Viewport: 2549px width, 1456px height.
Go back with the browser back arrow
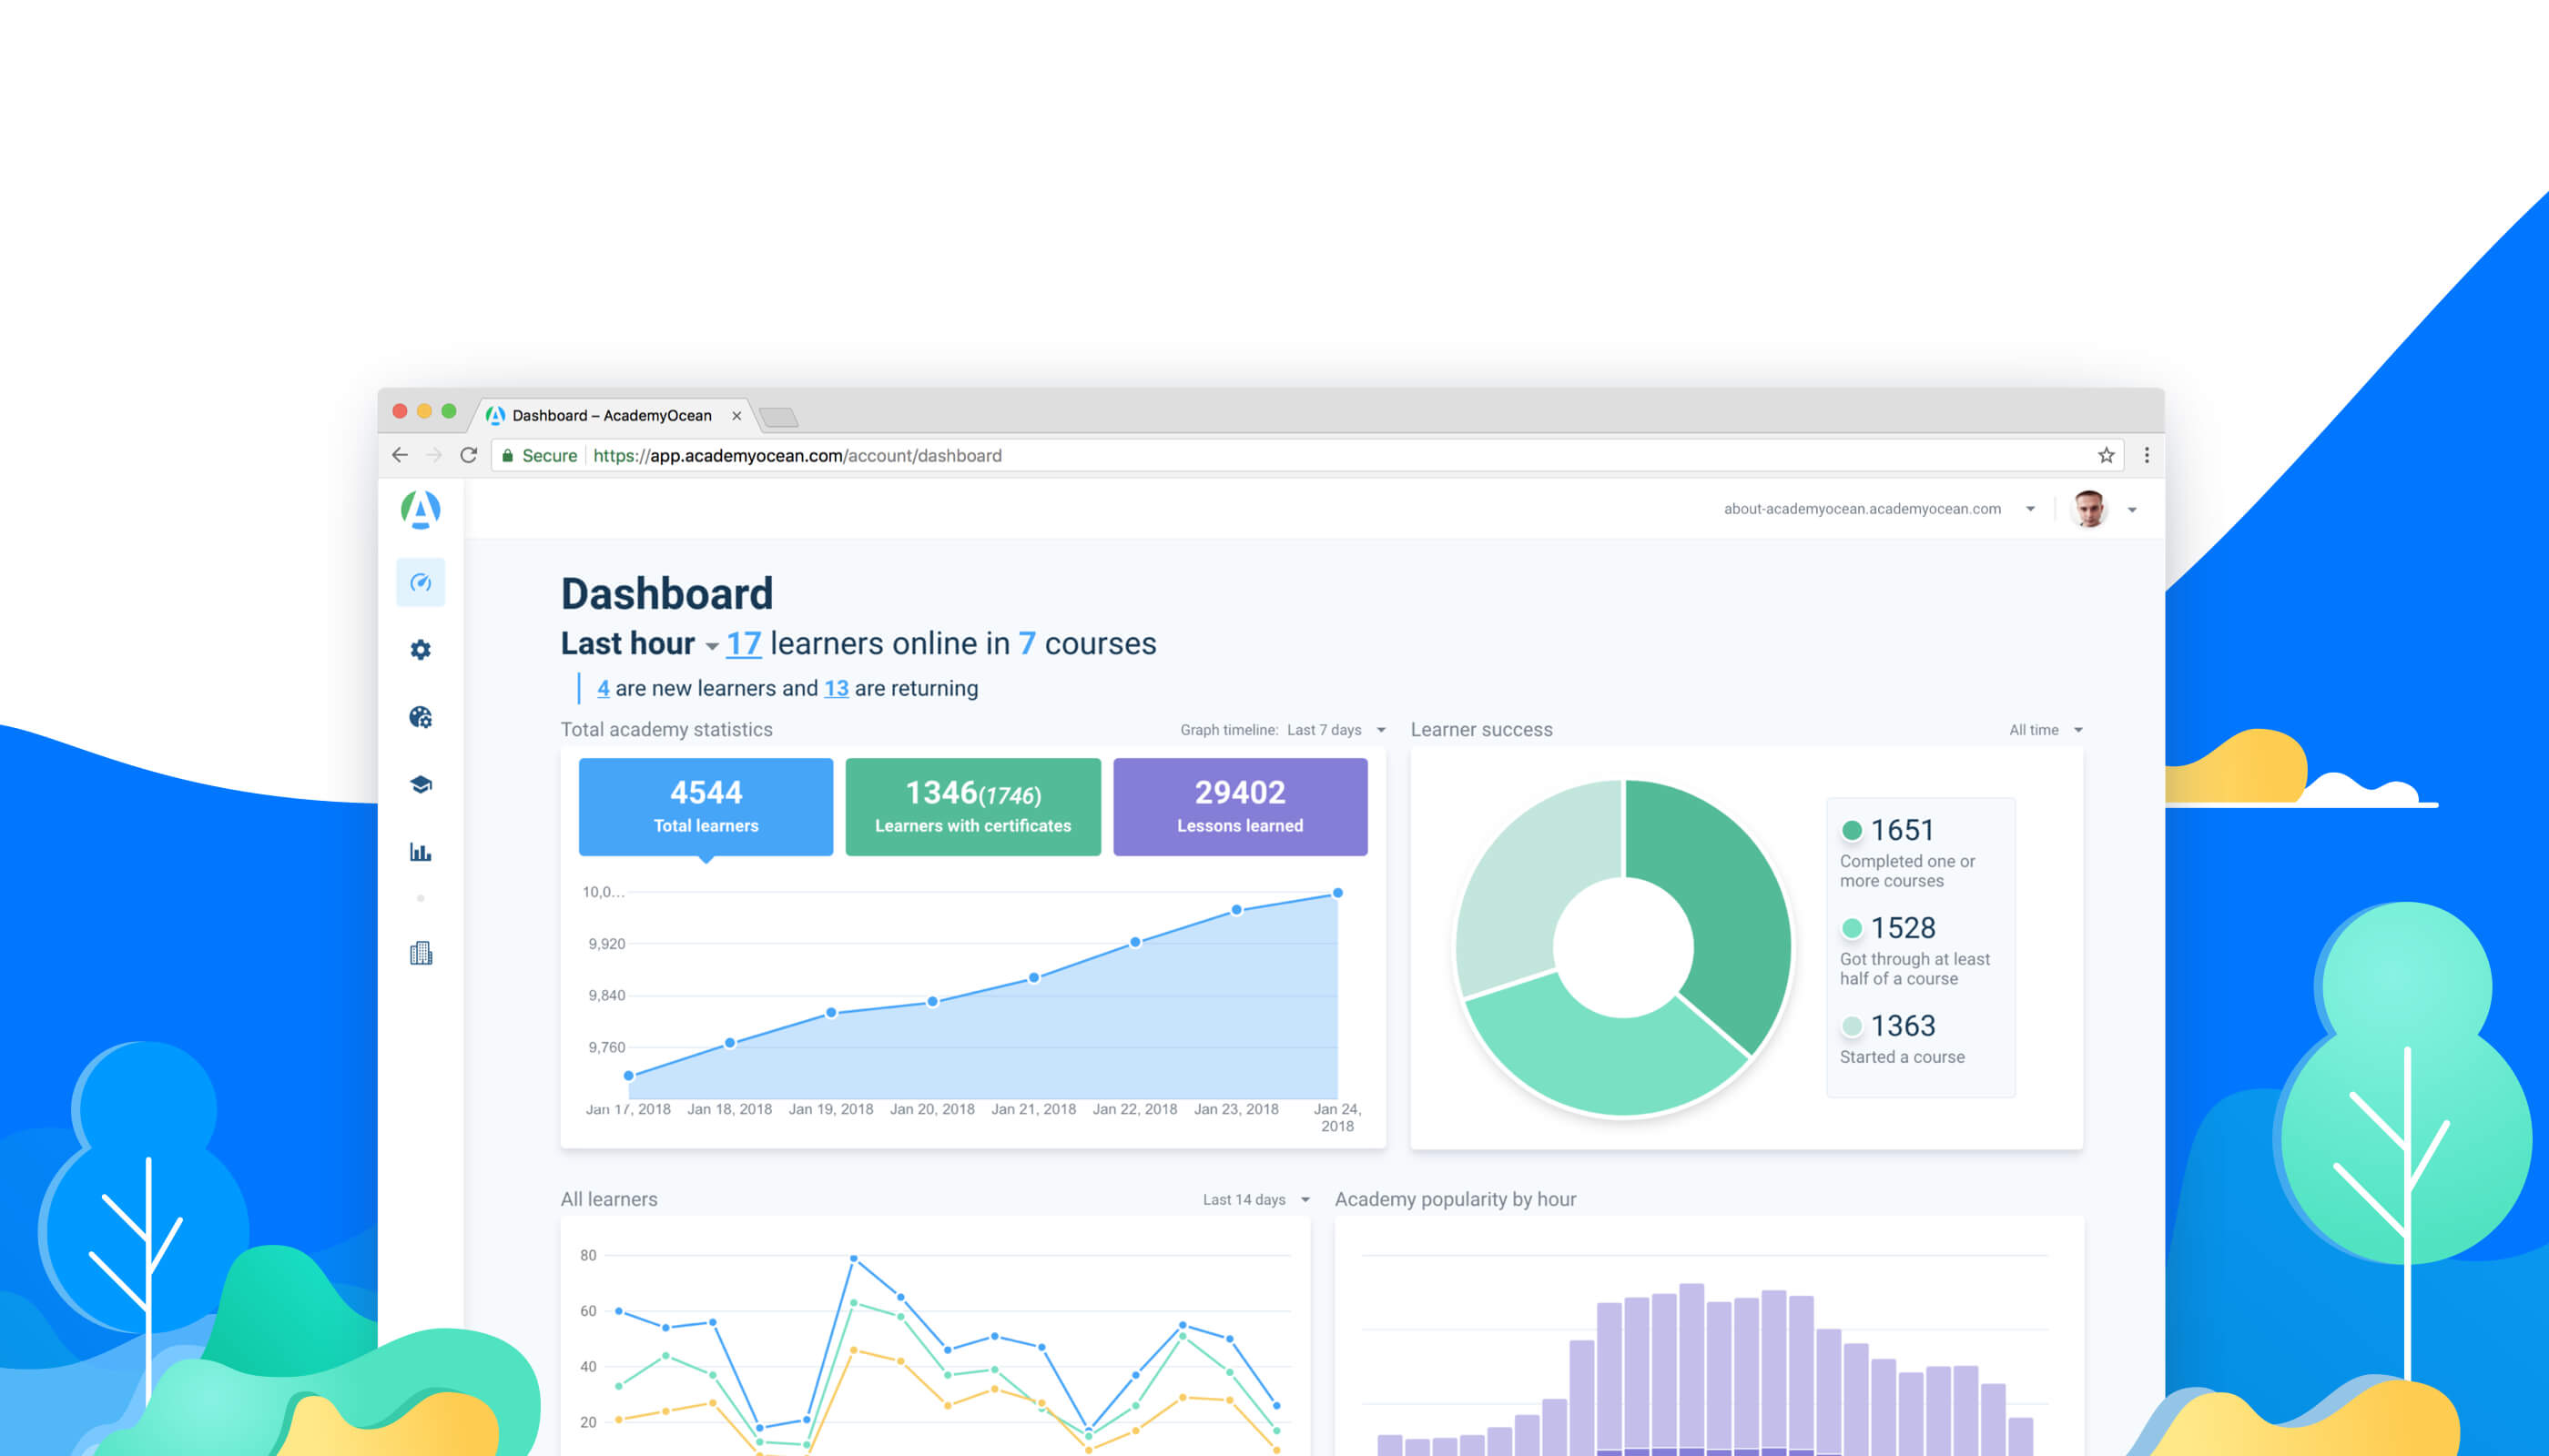click(x=401, y=455)
